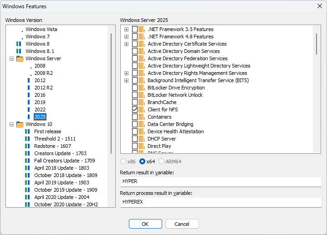Select the 2022 server version

click(x=40, y=110)
